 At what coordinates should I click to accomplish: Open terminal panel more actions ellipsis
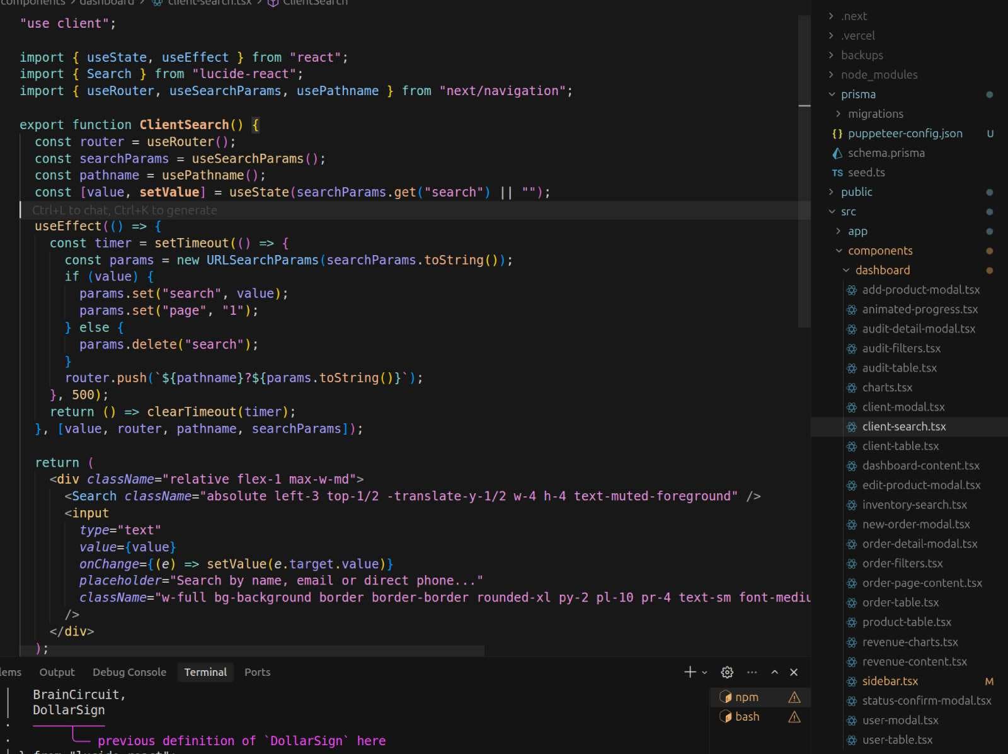pyautogui.click(x=752, y=672)
